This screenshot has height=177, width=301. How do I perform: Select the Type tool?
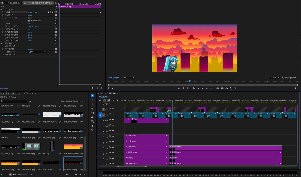click(92, 130)
